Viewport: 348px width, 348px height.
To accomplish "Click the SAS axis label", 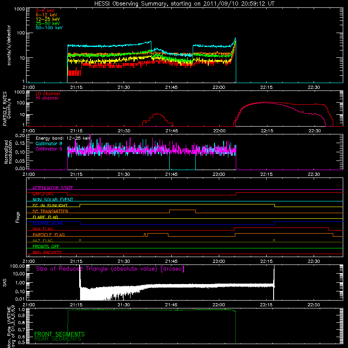I will click(4, 283).
